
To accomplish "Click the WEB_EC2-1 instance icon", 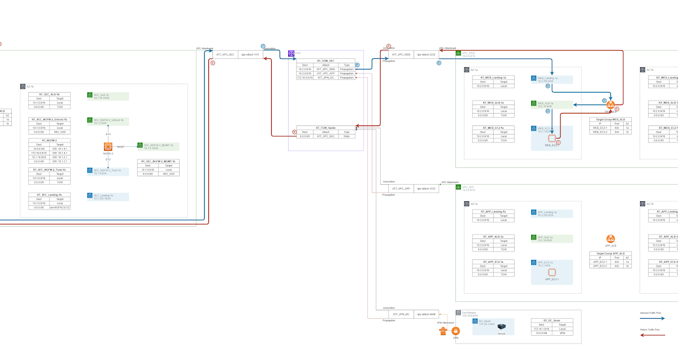I will (553, 138).
